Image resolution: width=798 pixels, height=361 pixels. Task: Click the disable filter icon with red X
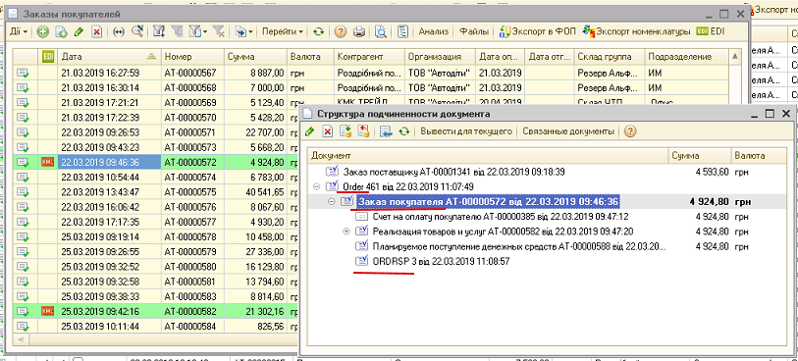(x=219, y=31)
